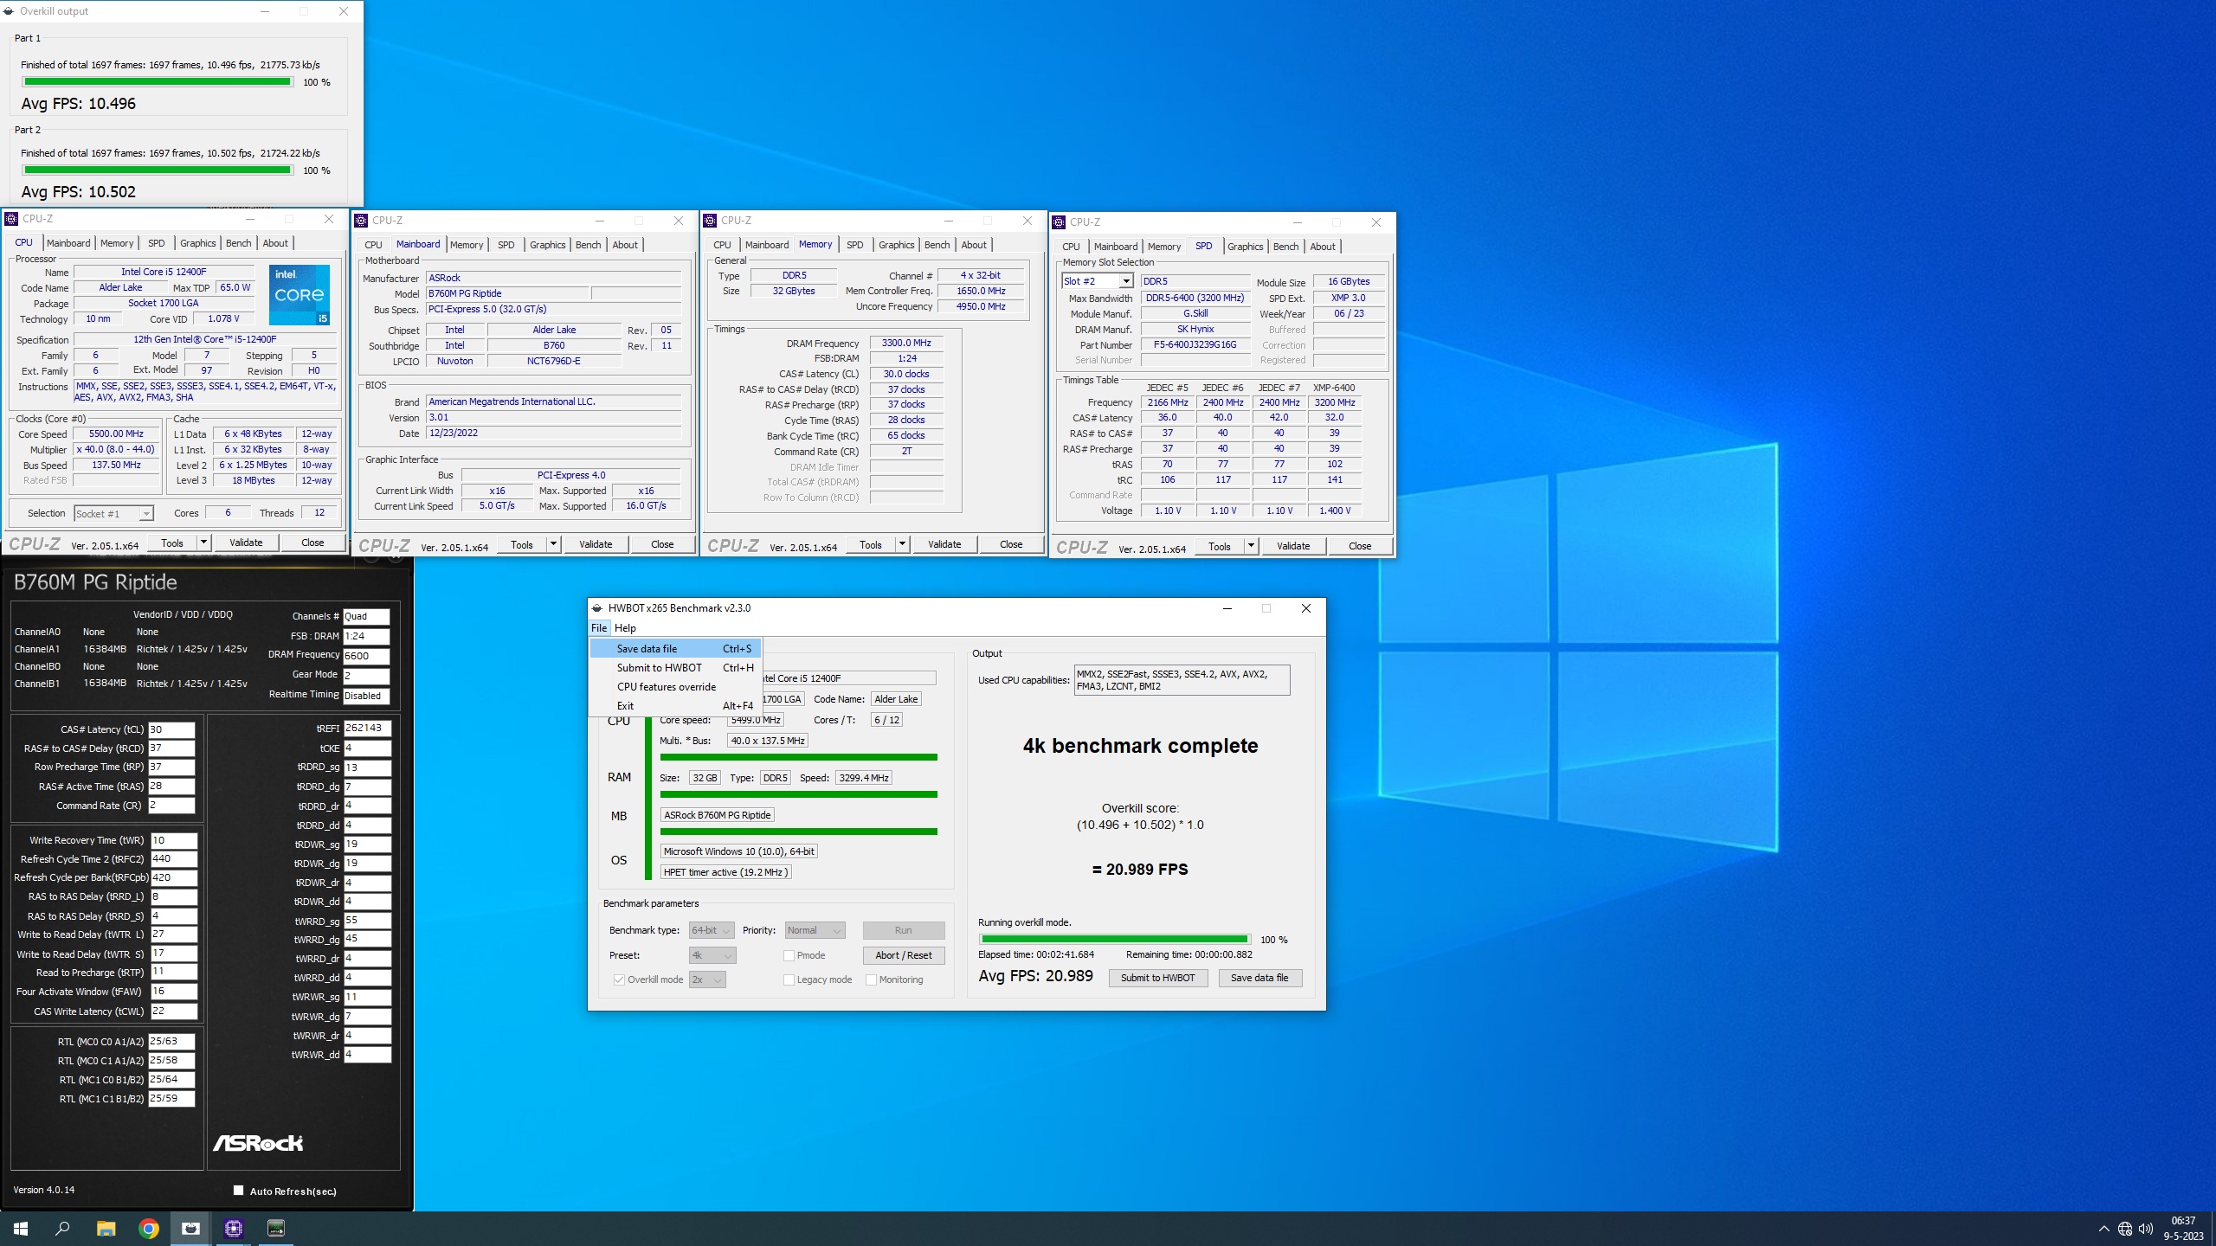Open volume tray icon
This screenshot has width=2216, height=1246.
click(2146, 1229)
